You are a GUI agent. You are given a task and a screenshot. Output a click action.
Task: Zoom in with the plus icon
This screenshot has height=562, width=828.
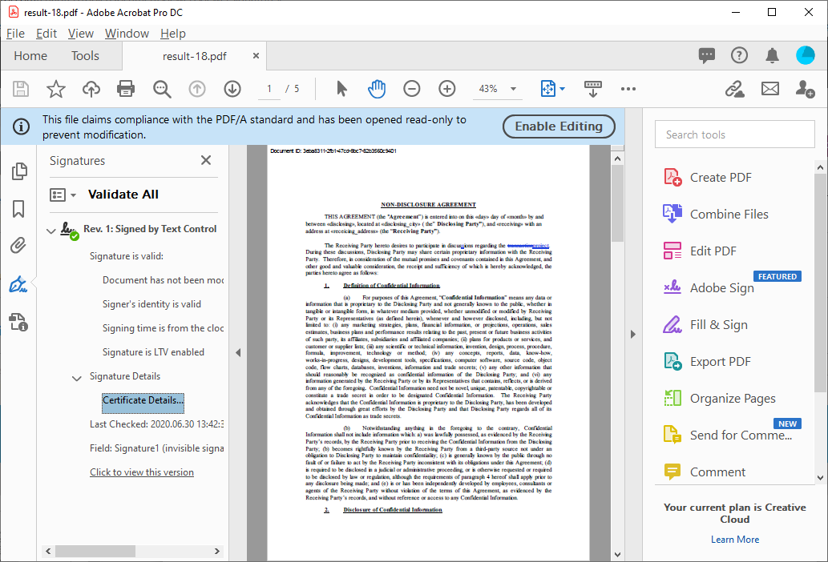point(447,89)
